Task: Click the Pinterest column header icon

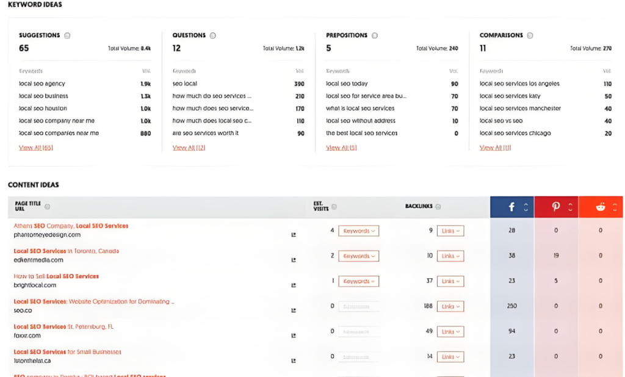Action: point(555,207)
